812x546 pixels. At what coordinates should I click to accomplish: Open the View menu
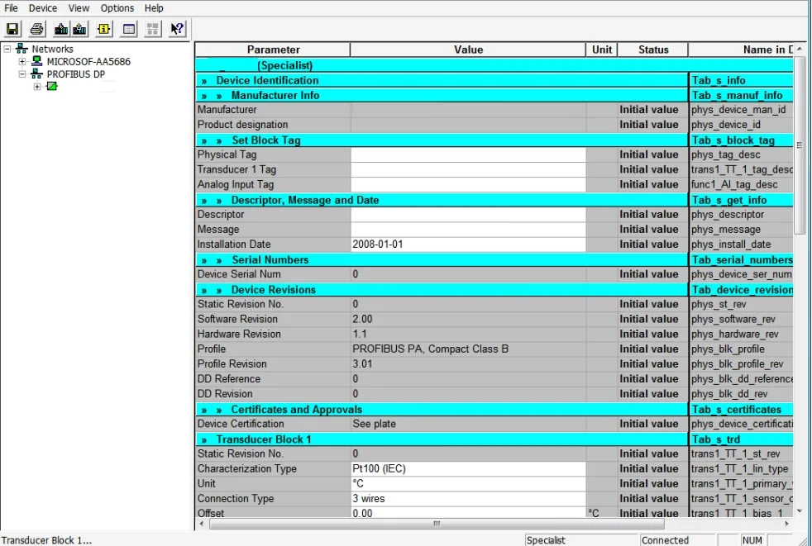pos(79,8)
